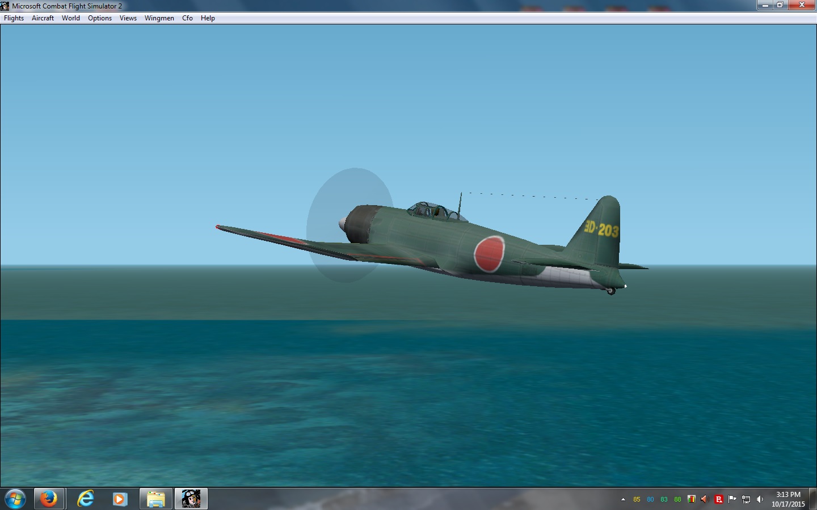Open Windows Media Player from taskbar
817x510 pixels.
120,499
